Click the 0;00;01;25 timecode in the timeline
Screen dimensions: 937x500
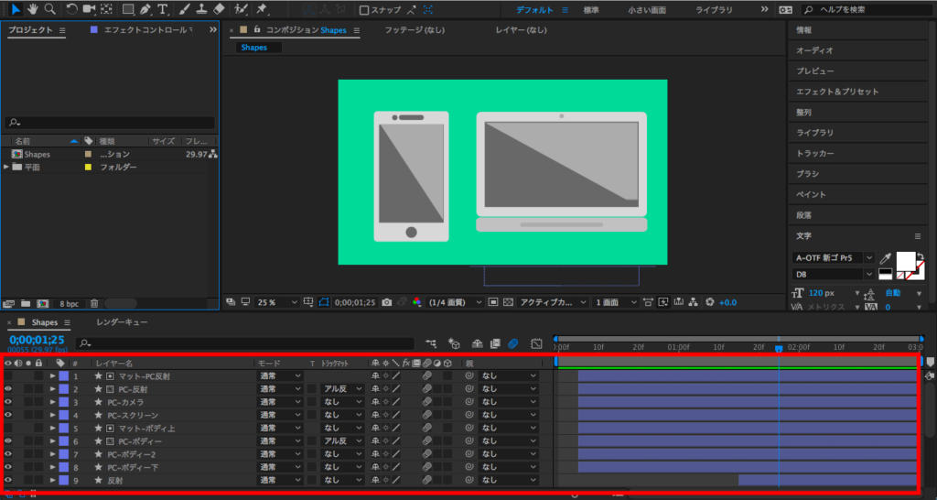coord(35,340)
